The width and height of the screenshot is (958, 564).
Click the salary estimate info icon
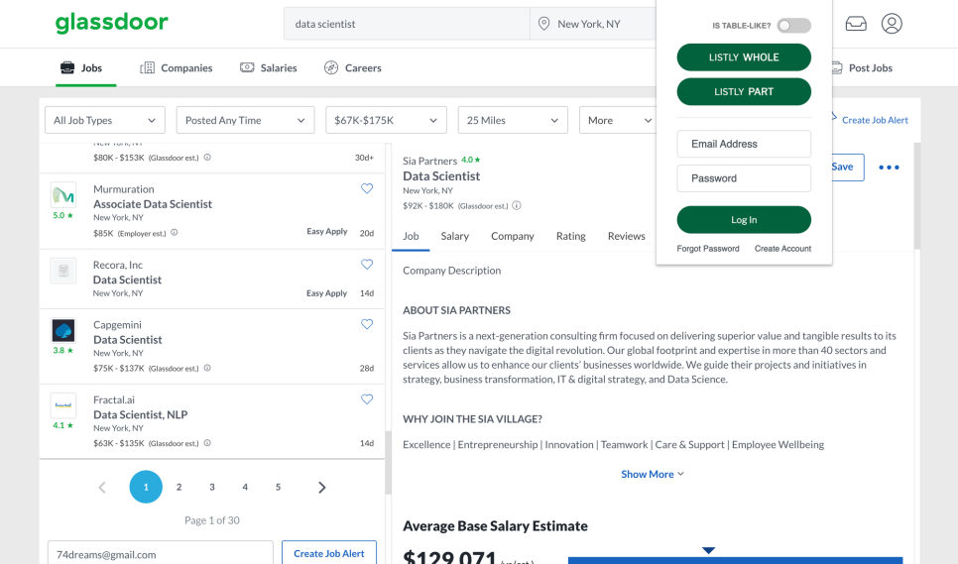click(517, 206)
